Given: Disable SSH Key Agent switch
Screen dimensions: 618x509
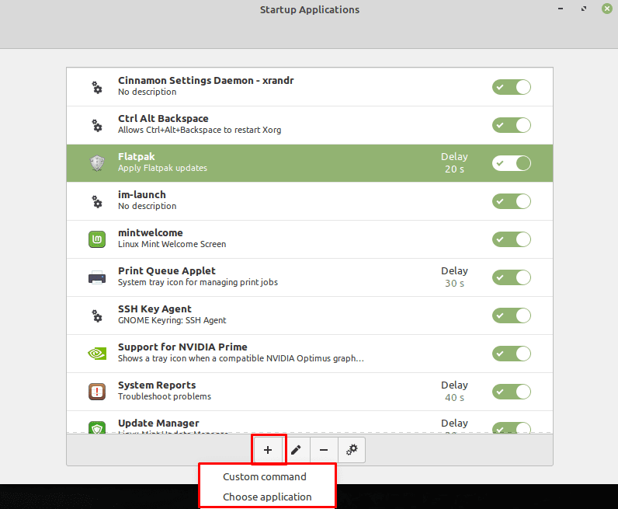Looking at the screenshot, I should click(x=511, y=316).
